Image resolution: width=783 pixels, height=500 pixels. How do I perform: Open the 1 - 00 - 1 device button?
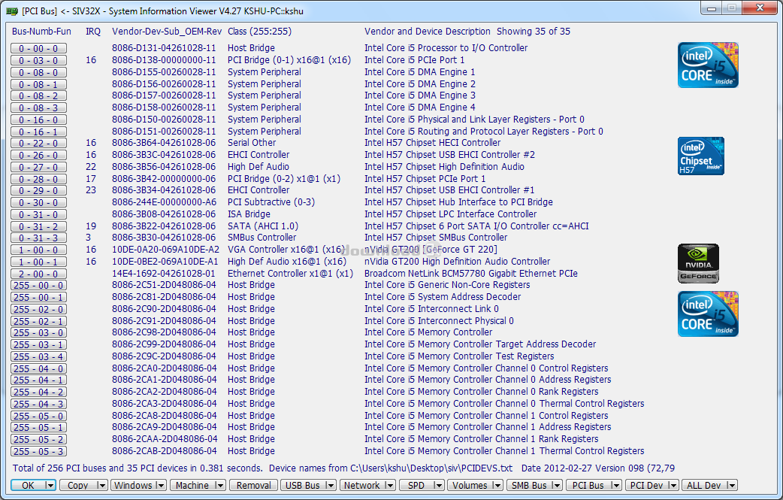[x=38, y=262]
